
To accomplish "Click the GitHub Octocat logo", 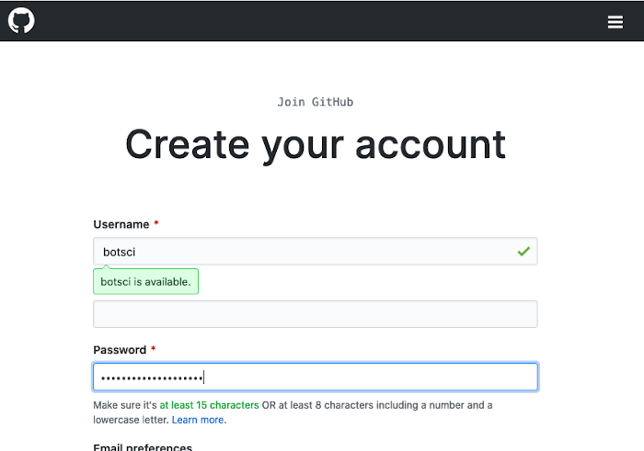I will [x=21, y=20].
